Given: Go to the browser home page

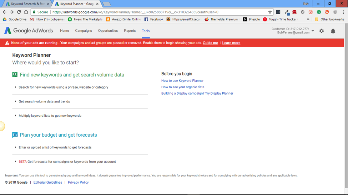Looking at the screenshot, I should coord(26,12).
